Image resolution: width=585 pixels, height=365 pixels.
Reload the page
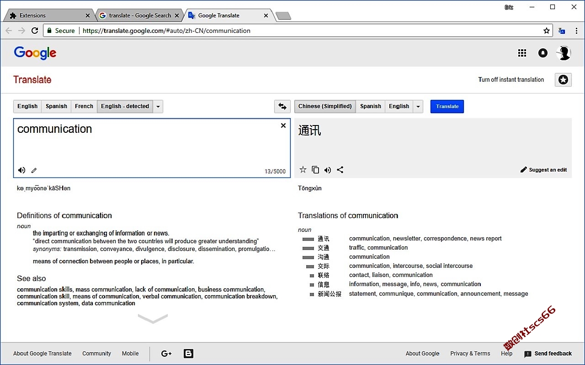click(x=35, y=31)
